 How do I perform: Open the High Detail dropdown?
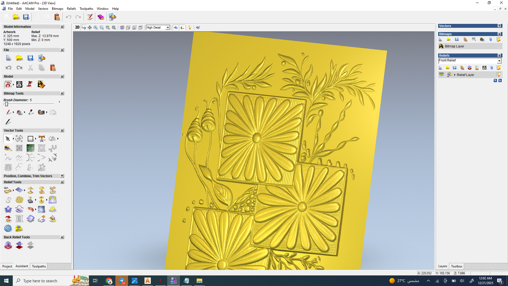[x=168, y=28]
